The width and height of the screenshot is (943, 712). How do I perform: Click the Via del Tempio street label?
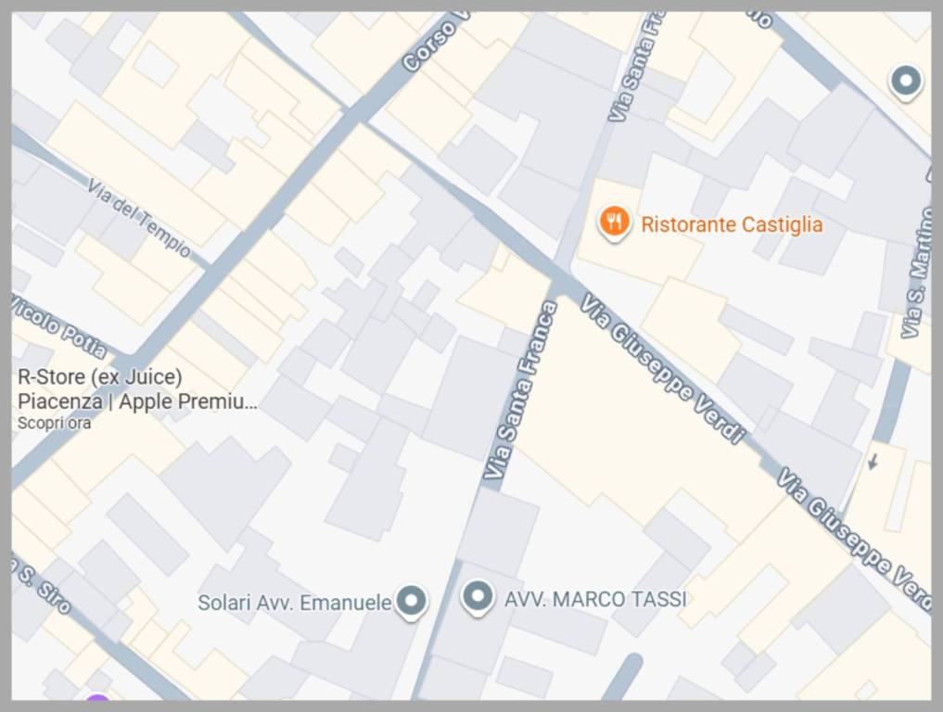pos(139,218)
